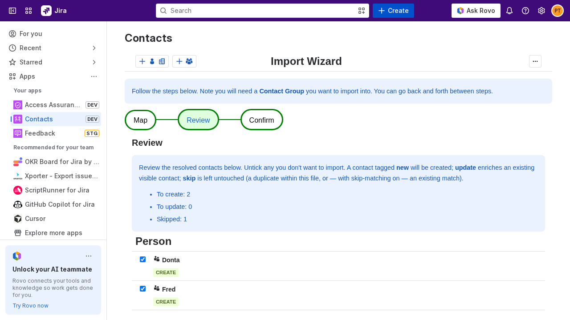The width and height of the screenshot is (570, 320).
Task: Click the Donta contact name
Action: 171,260
